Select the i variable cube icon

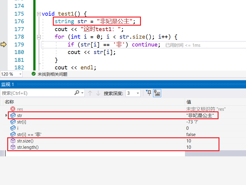(x=13, y=128)
